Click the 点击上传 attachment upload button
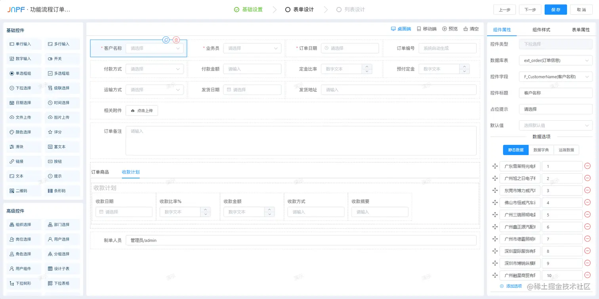Image resolution: width=599 pixels, height=299 pixels. point(141,111)
